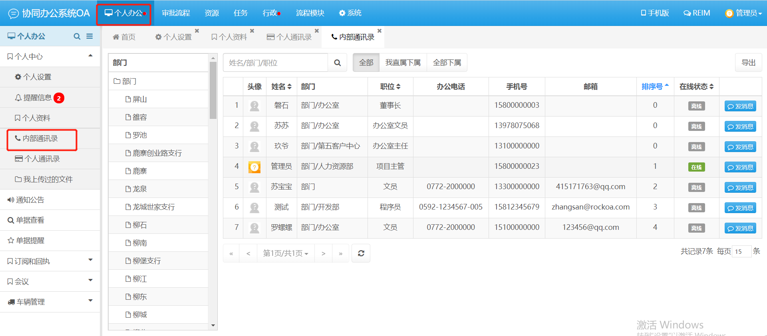Send message to 管理员 via 发消息
767x336 pixels.
[x=740, y=167]
